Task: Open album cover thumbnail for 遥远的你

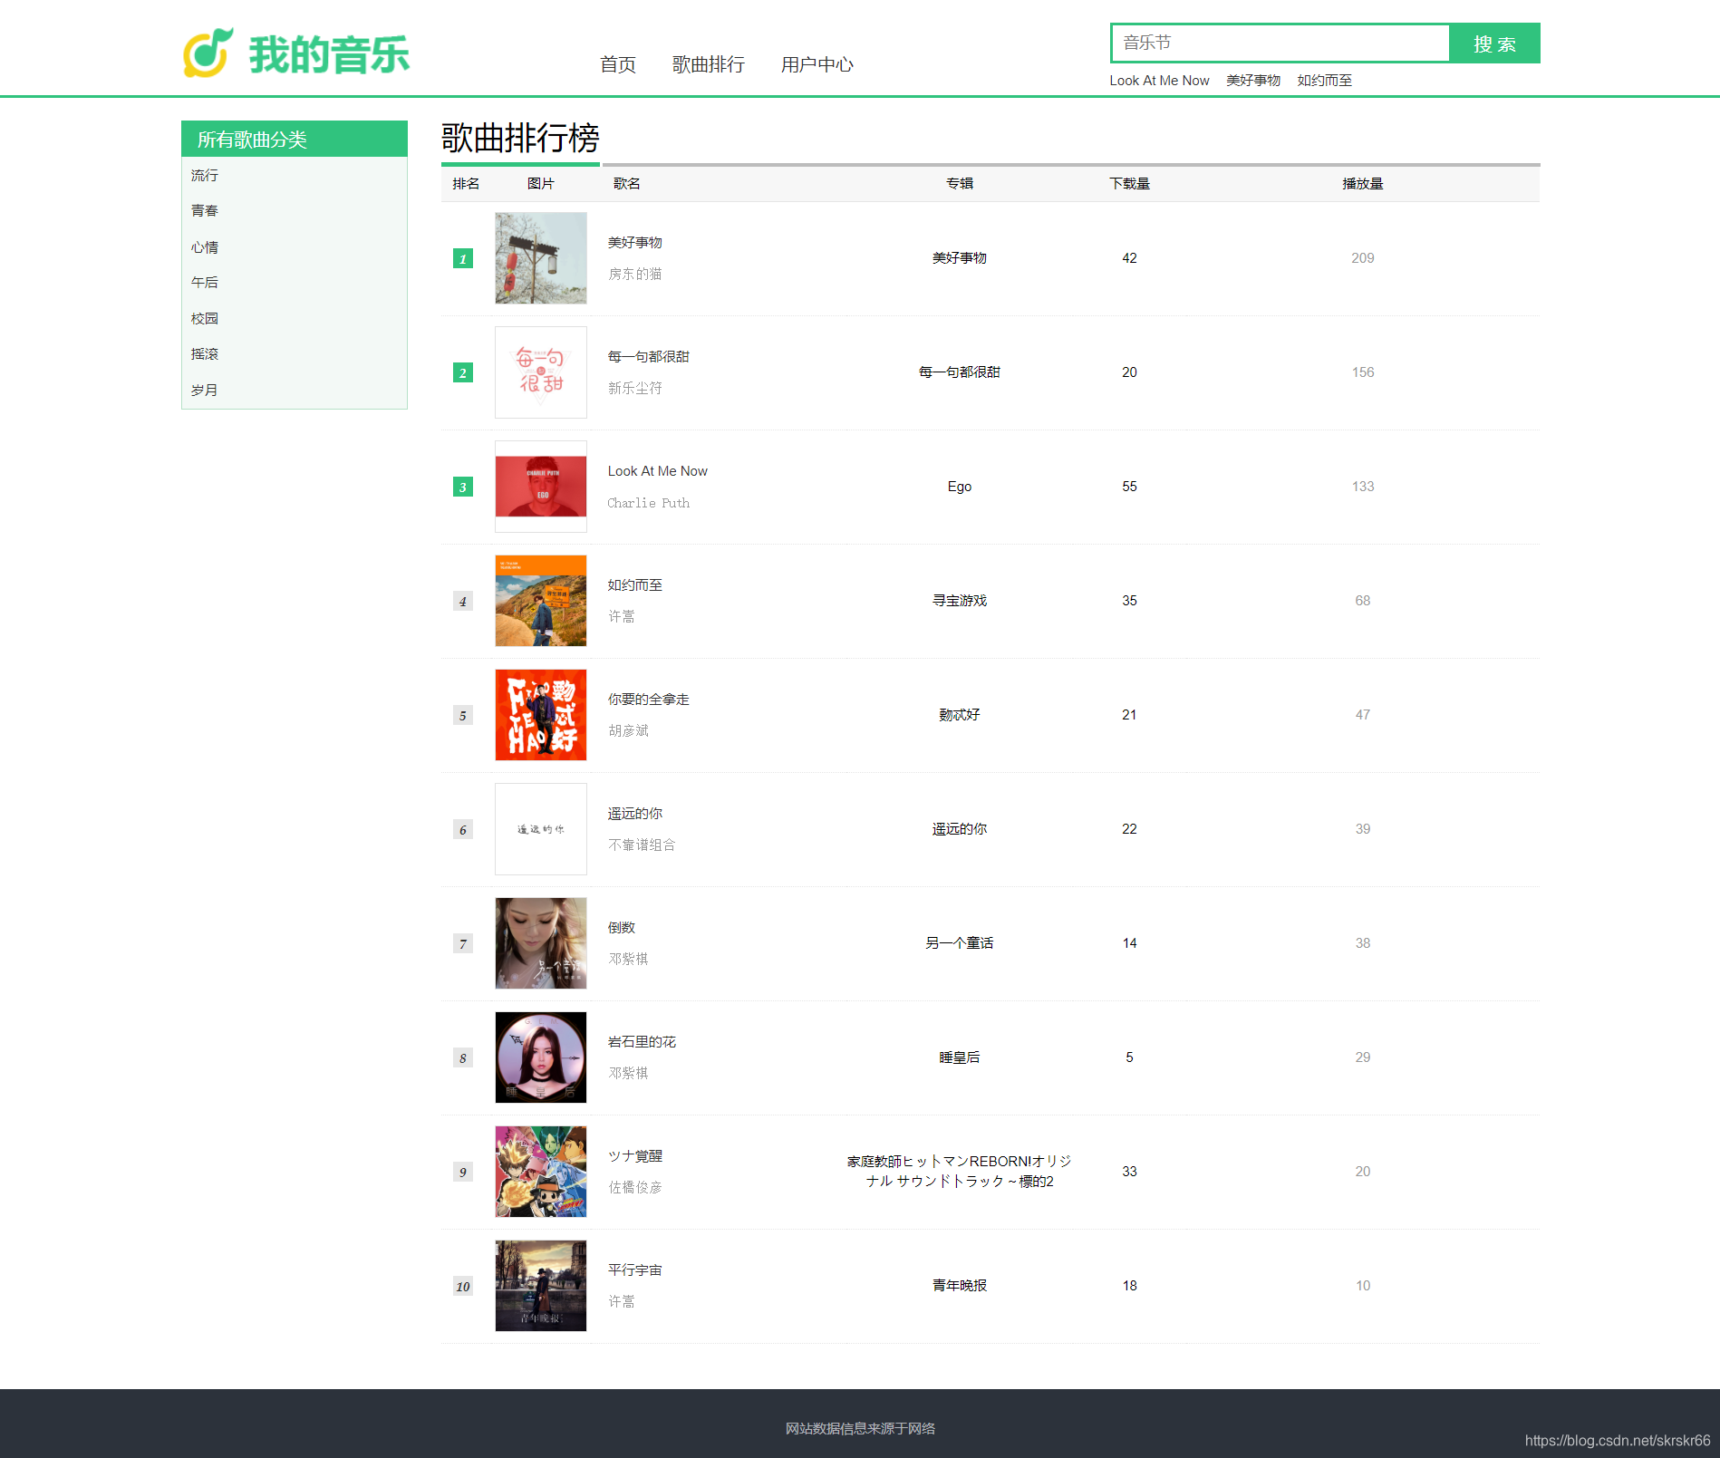Action: [541, 829]
